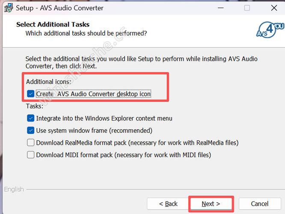Screen dimensions: 285x214
Task: Click the 'Which additional tasks should be performed?' subtitle
Action: coord(86,33)
